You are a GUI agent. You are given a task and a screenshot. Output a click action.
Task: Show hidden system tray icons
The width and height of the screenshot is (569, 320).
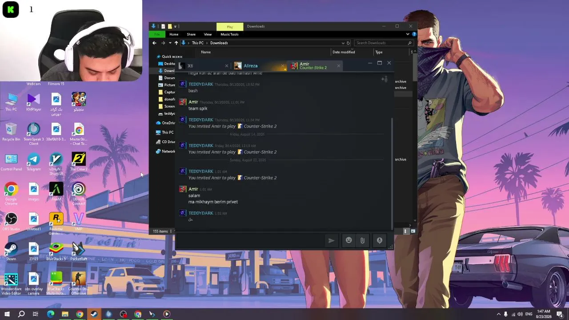pyautogui.click(x=498, y=314)
